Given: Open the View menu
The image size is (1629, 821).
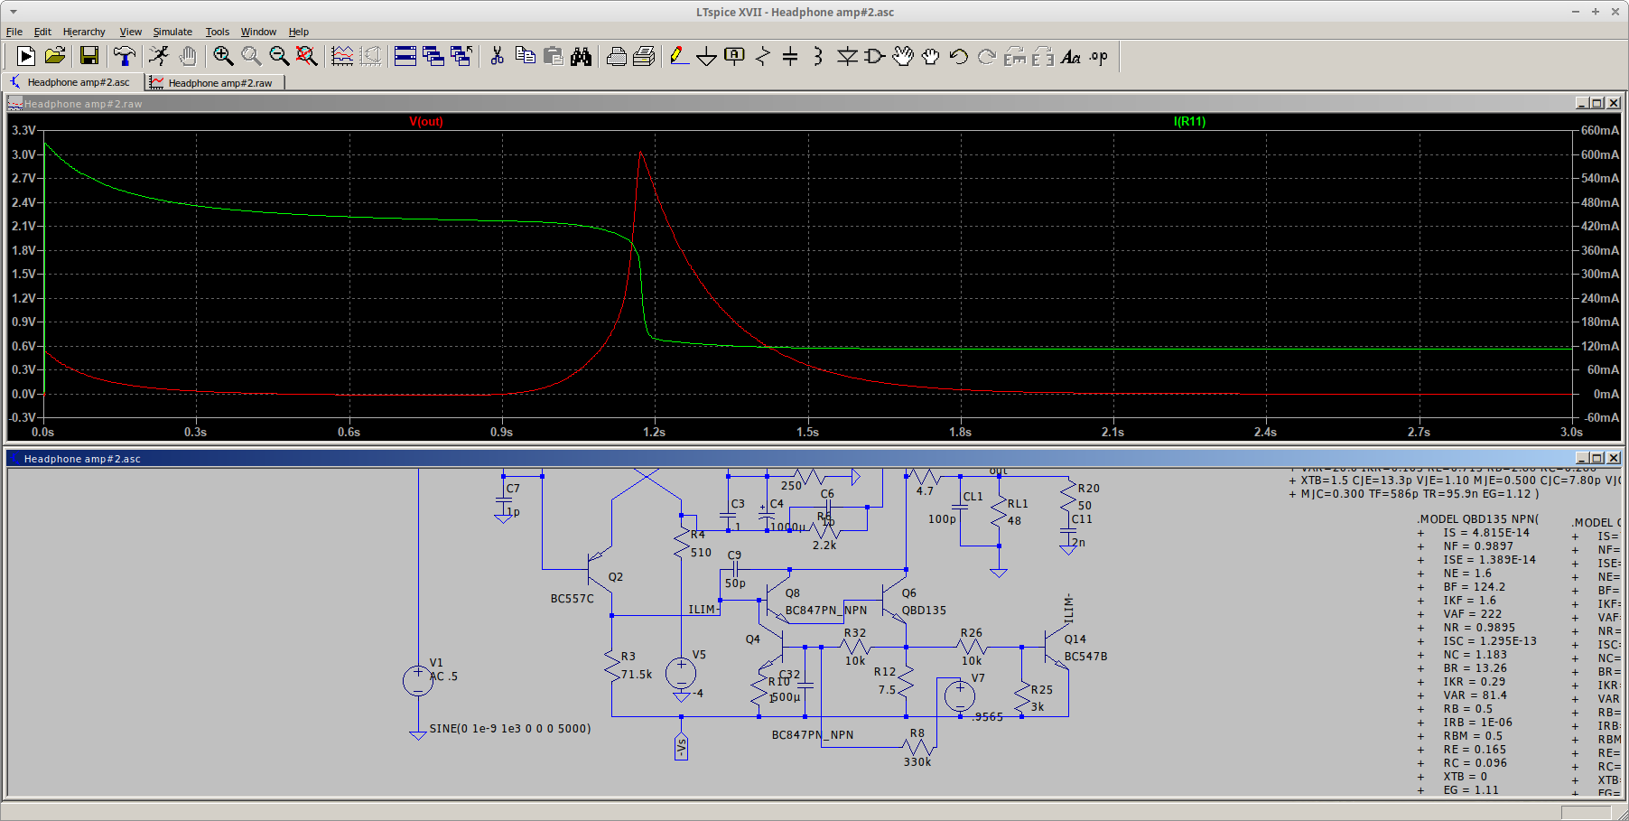Looking at the screenshot, I should (131, 32).
